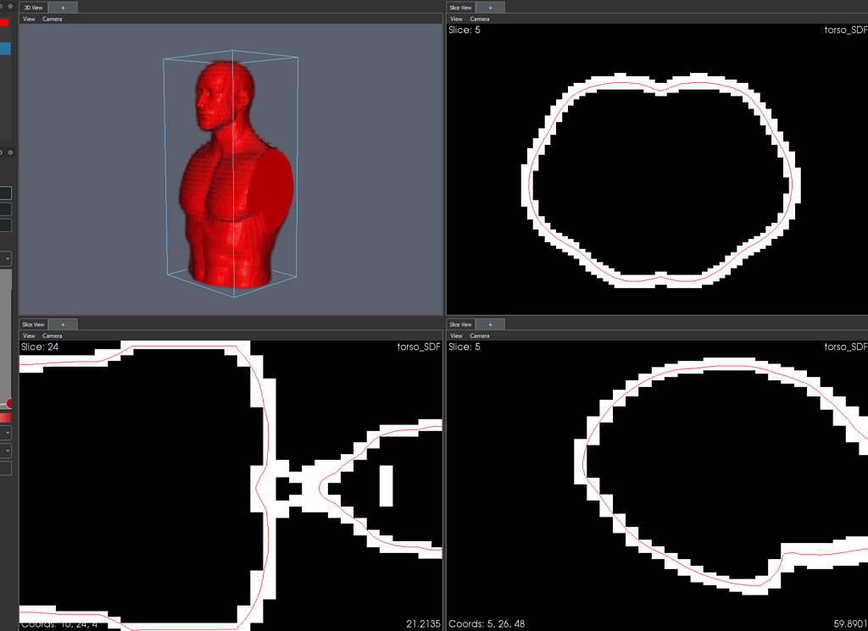Screen dimensions: 868x631
Task: Select the red color swatch on the left sidebar
Action: (x=6, y=22)
